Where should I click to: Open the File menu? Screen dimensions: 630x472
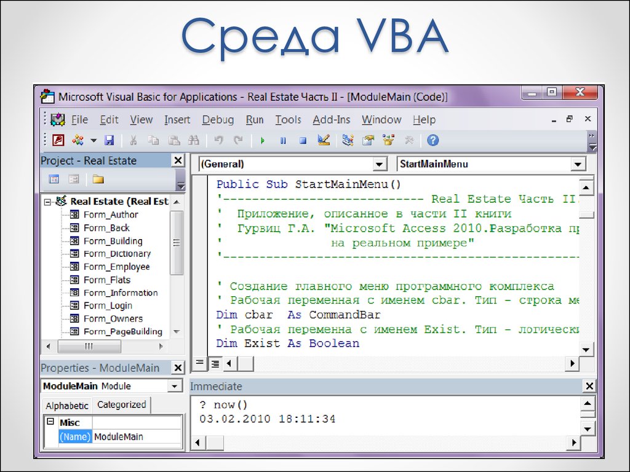pos(79,120)
